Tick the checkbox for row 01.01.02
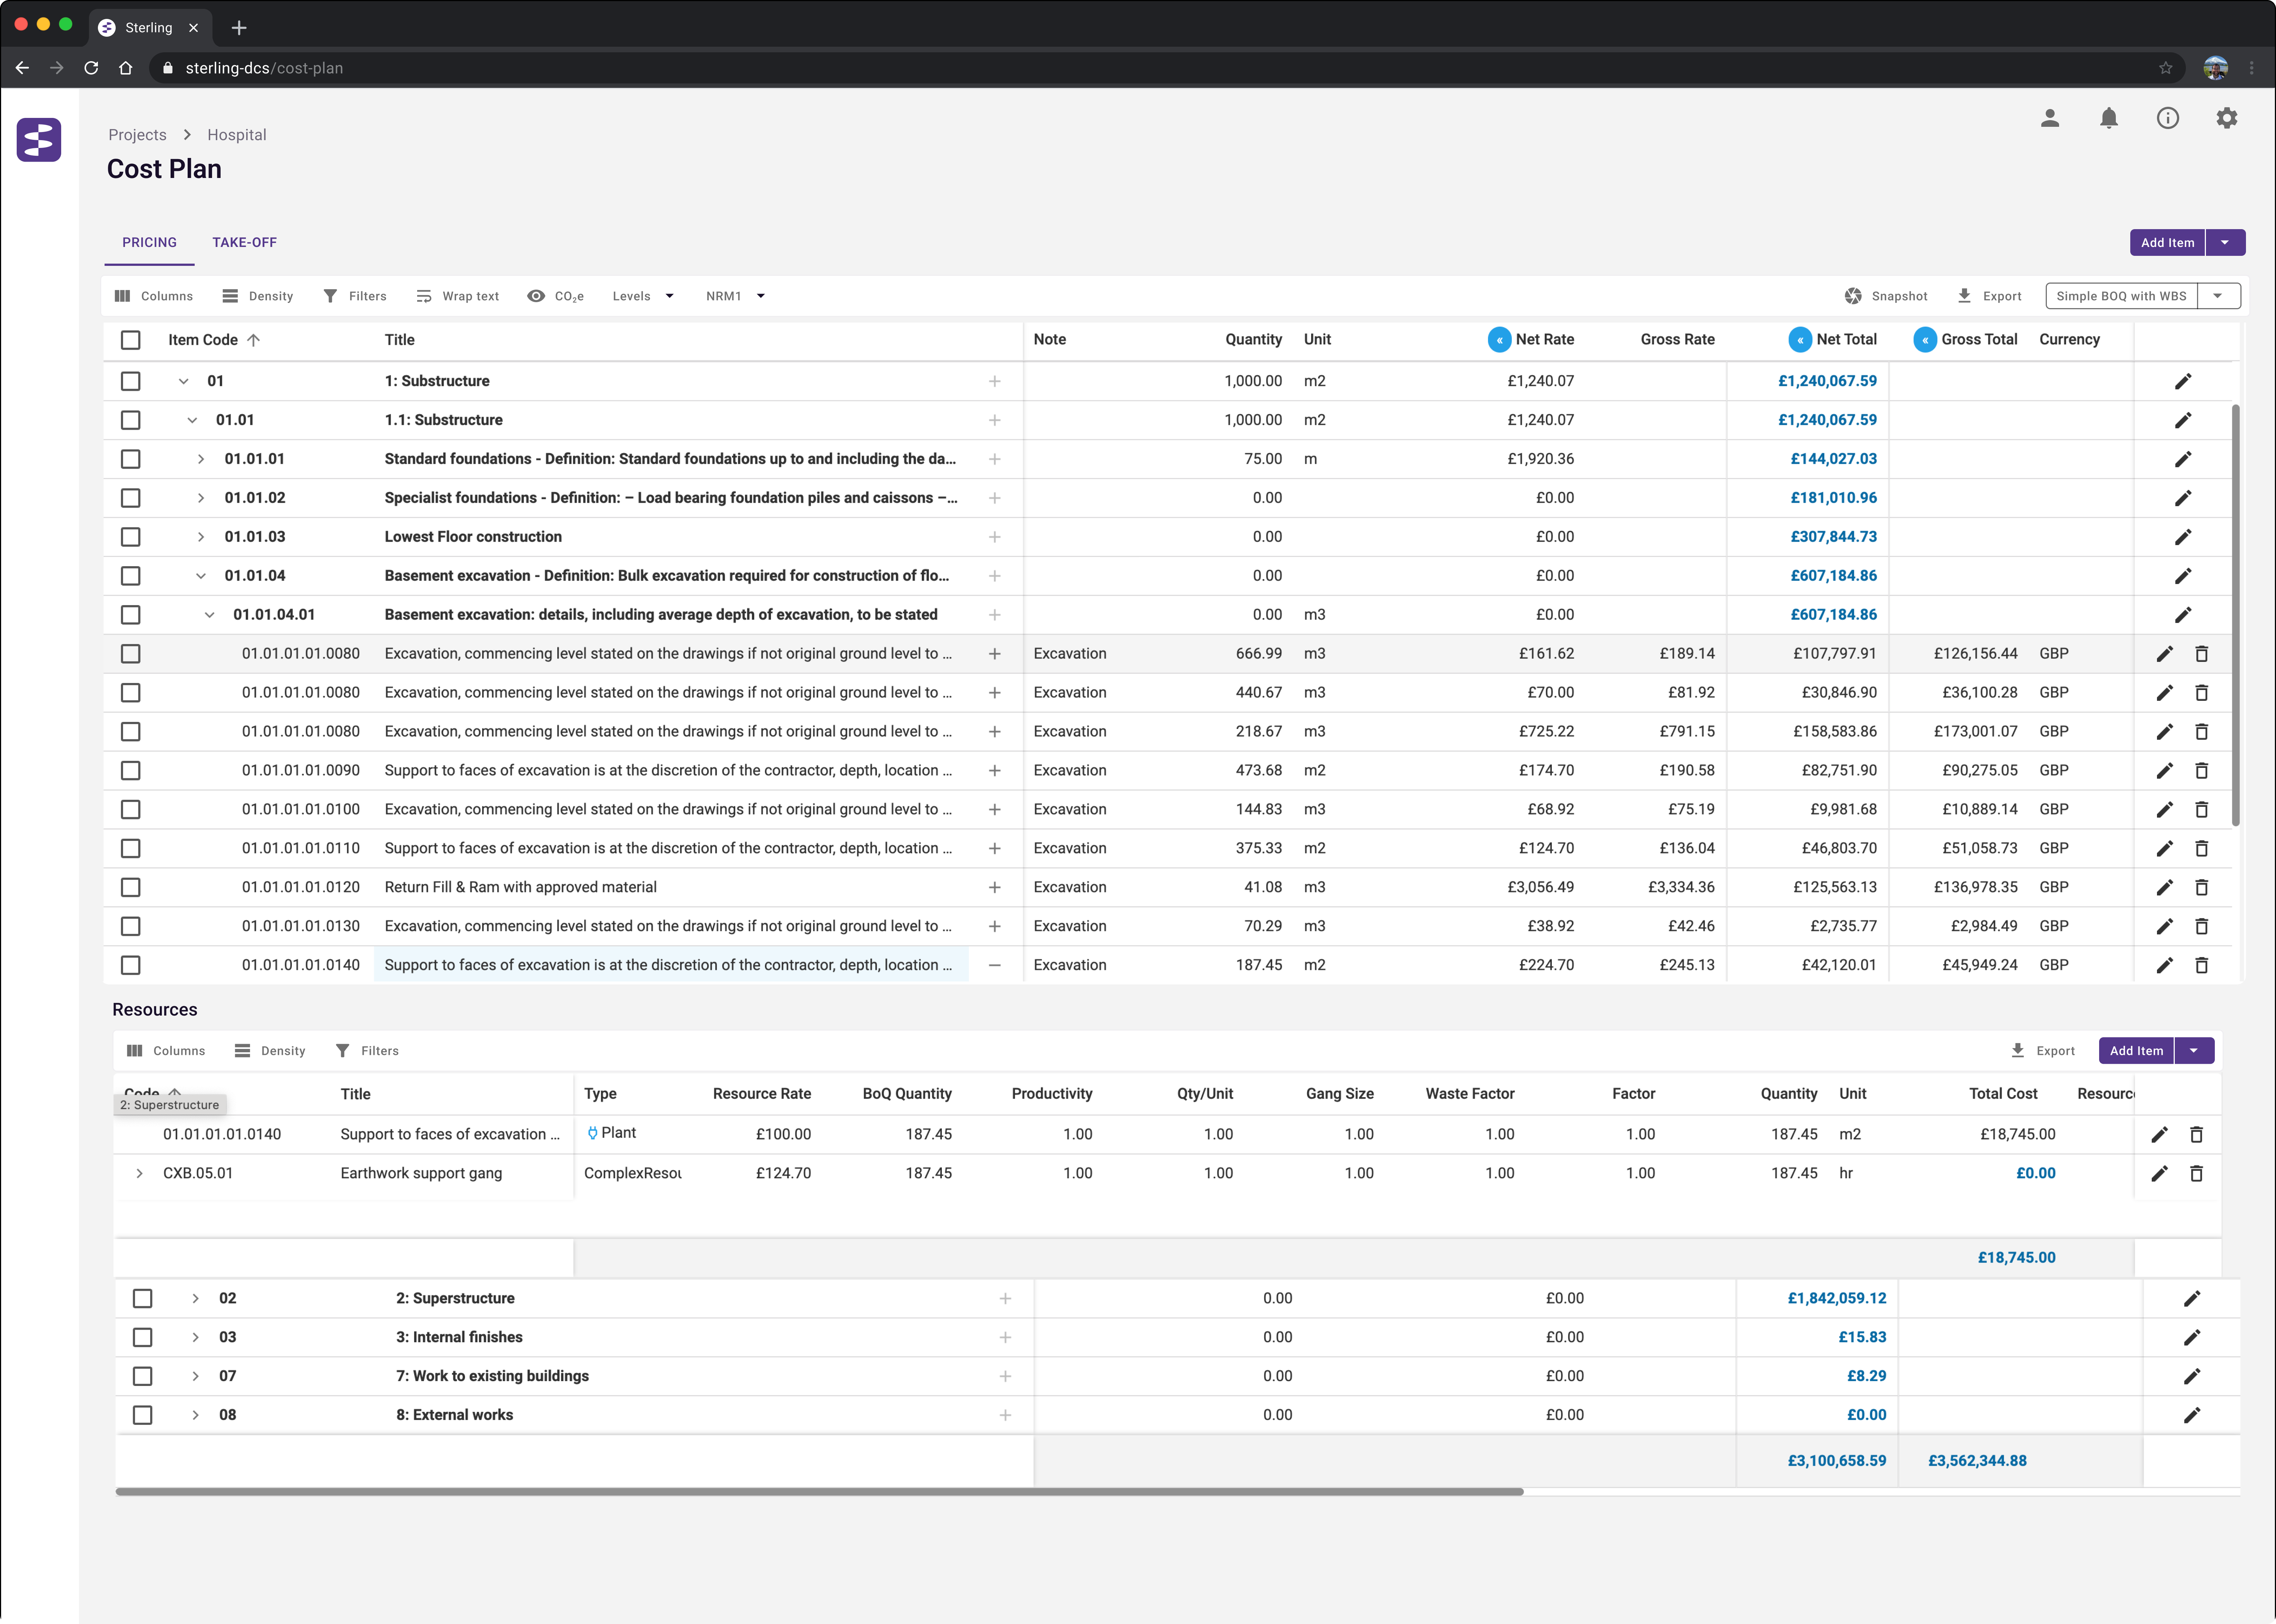2276x1624 pixels. [131, 498]
